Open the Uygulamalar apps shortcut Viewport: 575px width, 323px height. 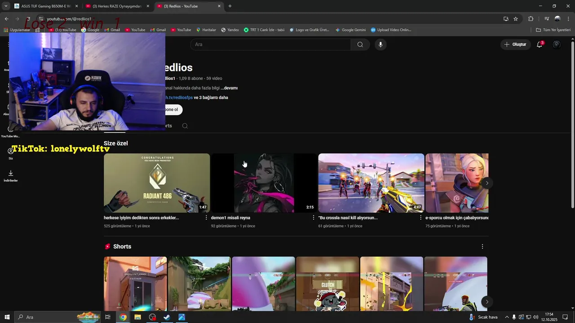(x=17, y=30)
